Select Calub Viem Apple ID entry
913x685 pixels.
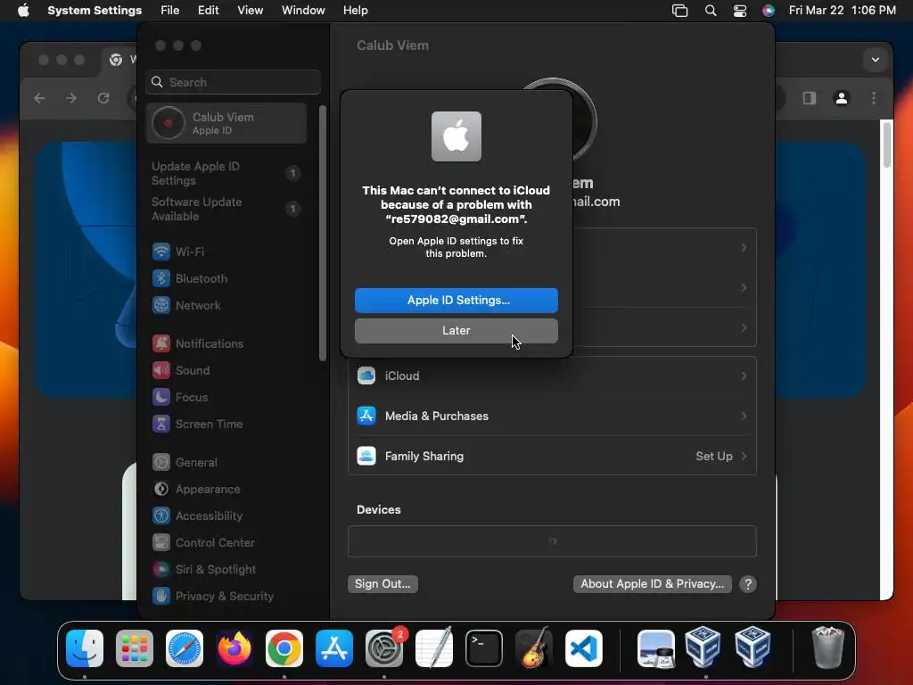tap(227, 123)
